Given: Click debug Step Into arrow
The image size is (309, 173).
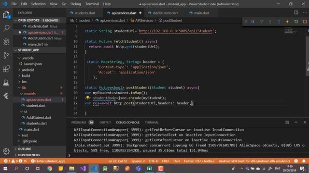Looking at the screenshot, I should click(x=270, y=22).
